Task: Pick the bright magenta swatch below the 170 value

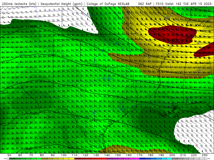Action: tap(137, 159)
